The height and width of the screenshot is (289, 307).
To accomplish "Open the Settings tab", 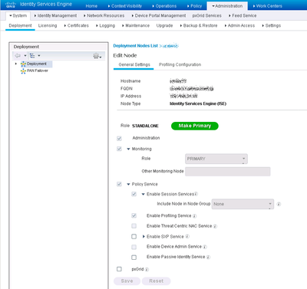I will click(271, 25).
